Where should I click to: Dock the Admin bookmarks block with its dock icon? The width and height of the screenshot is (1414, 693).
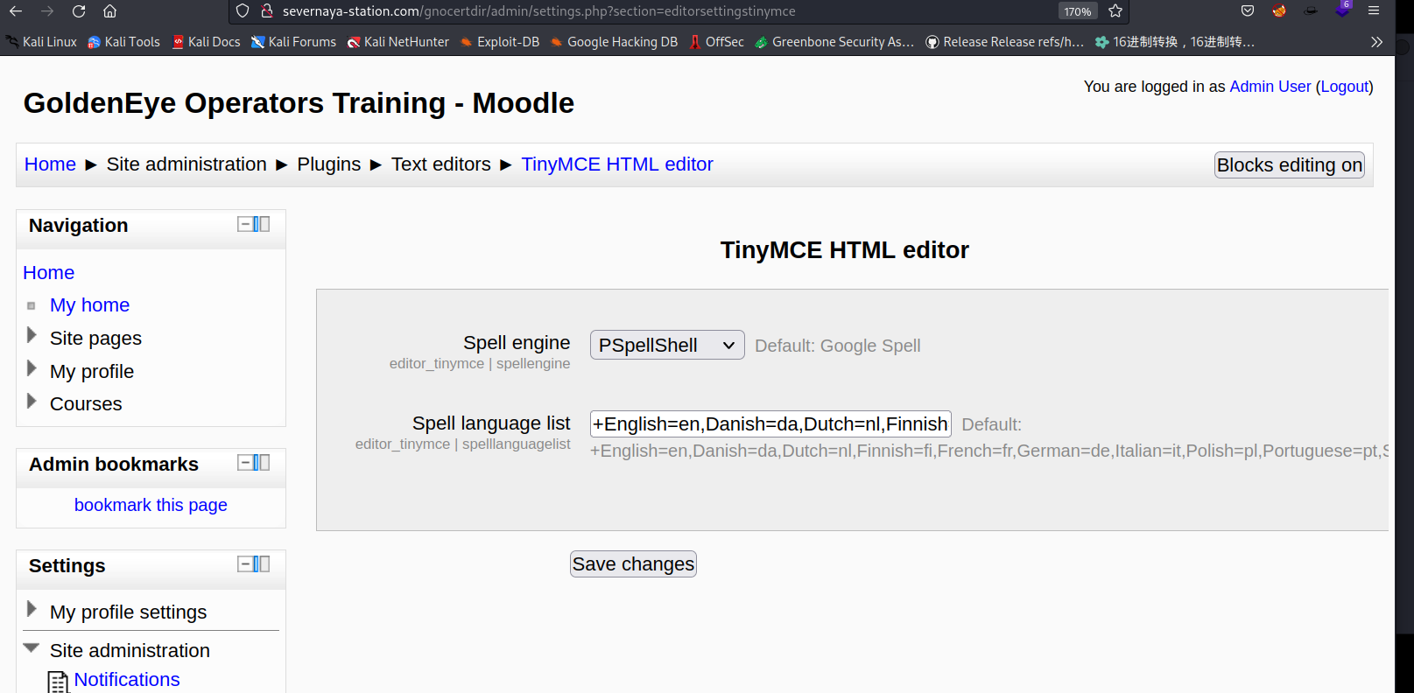[x=262, y=462]
